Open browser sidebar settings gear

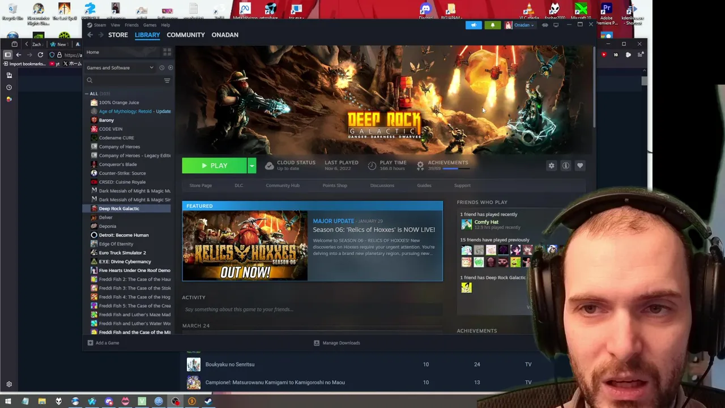(x=9, y=384)
